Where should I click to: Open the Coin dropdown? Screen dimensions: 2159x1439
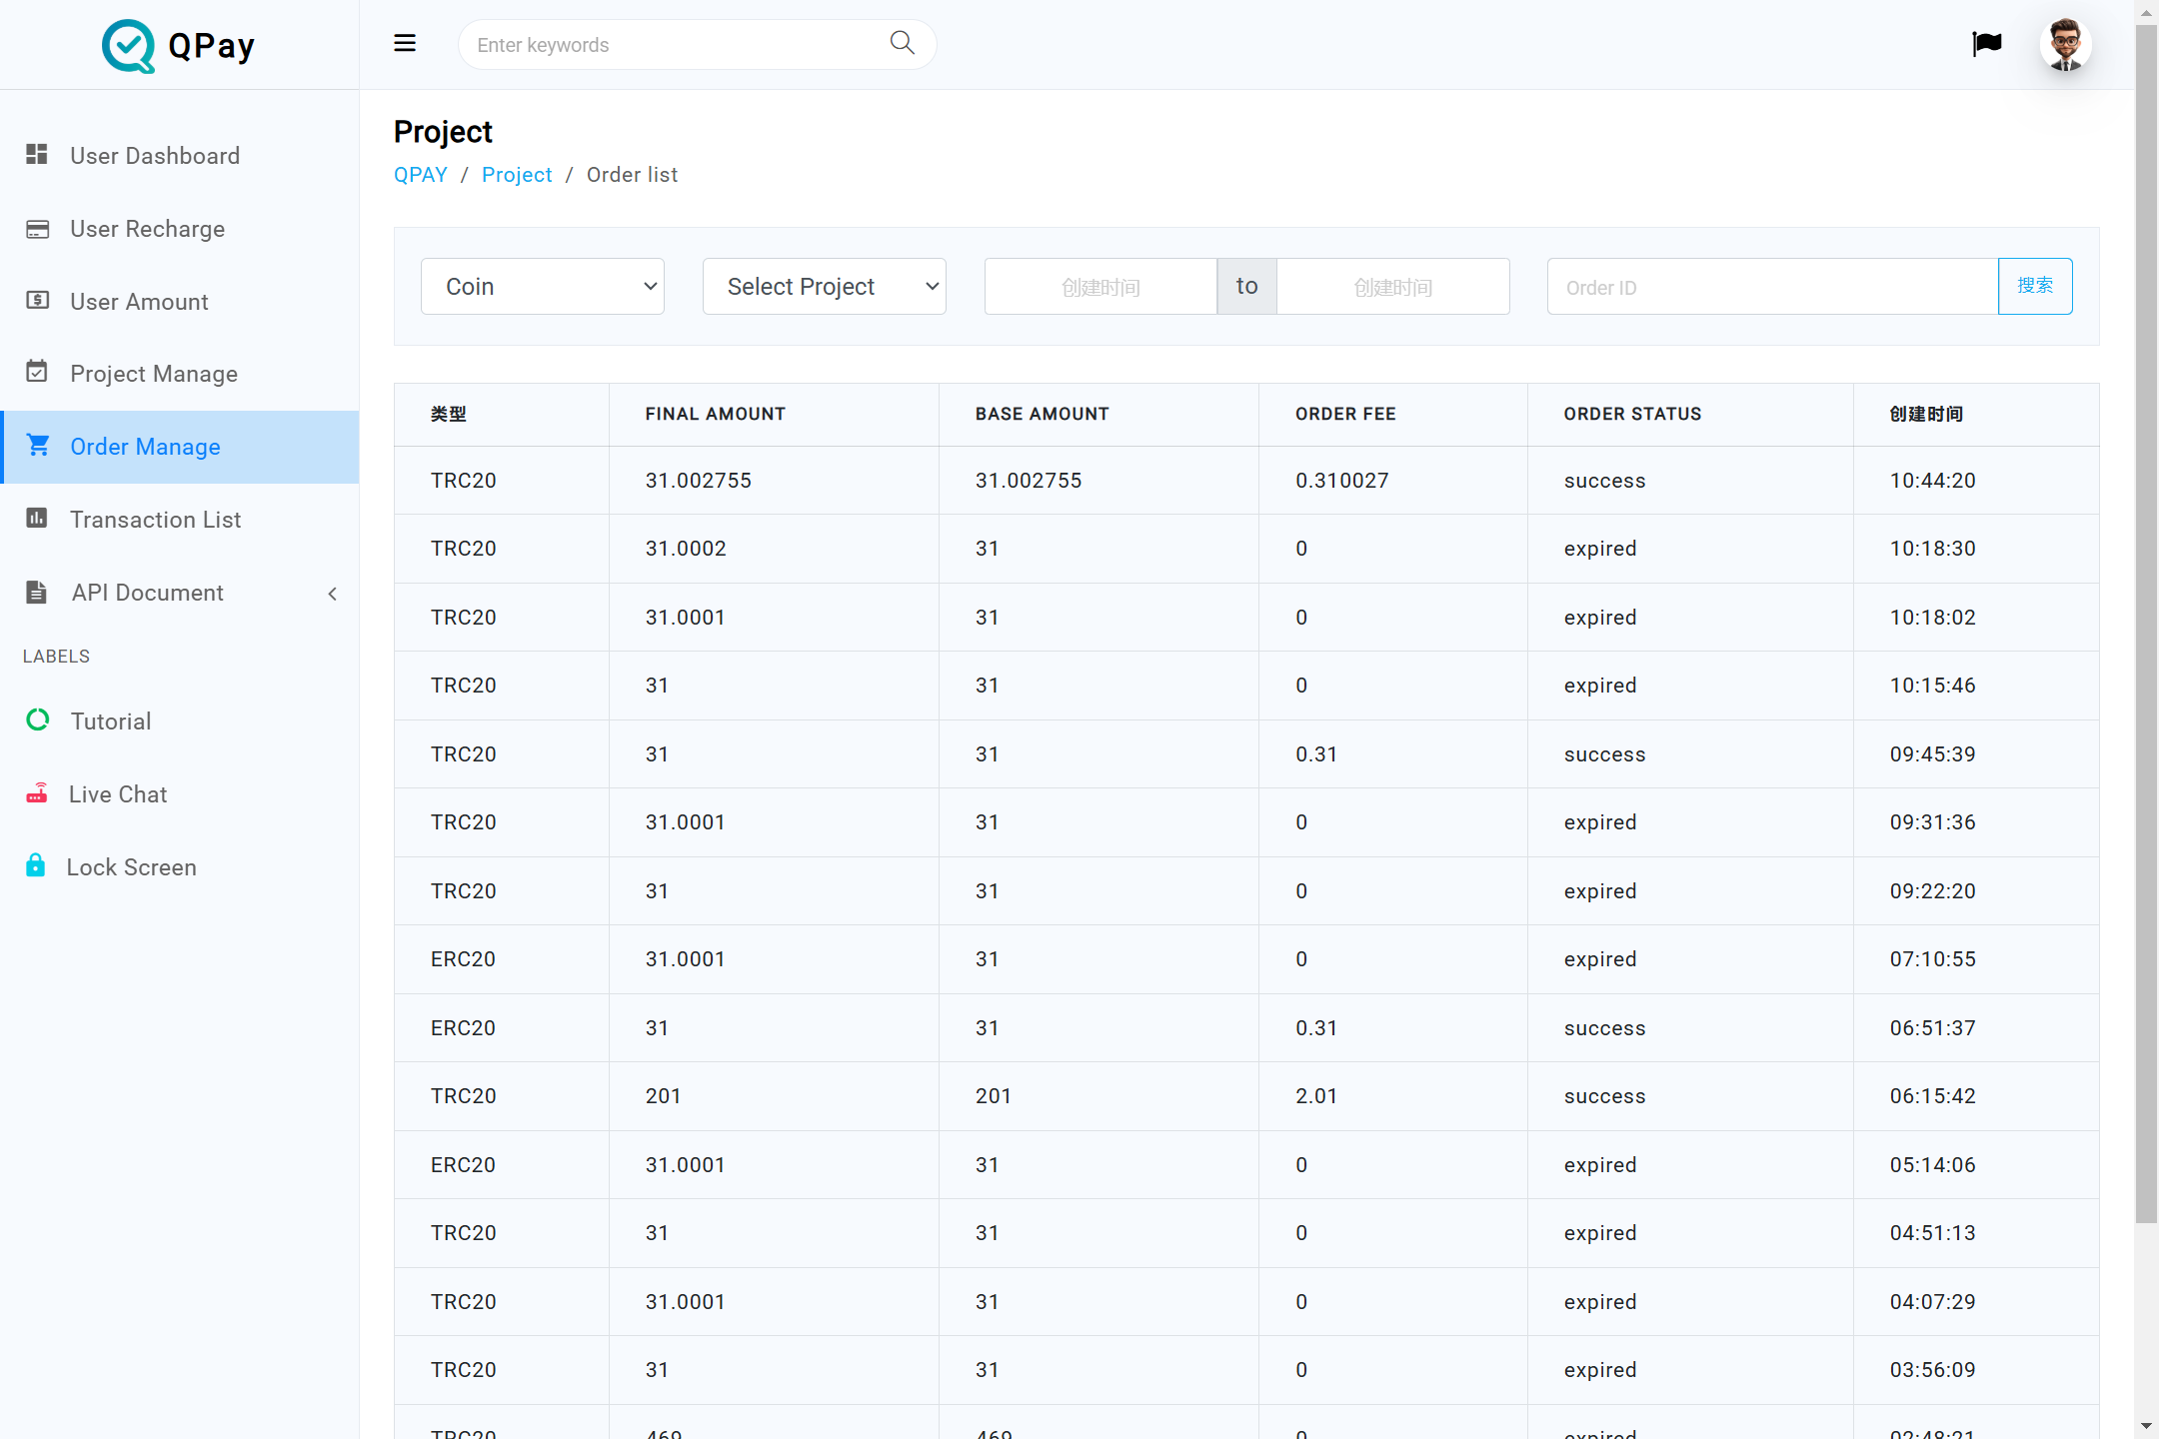pos(543,287)
